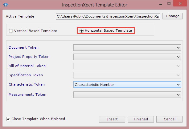Click the Cancel button

tap(169, 119)
